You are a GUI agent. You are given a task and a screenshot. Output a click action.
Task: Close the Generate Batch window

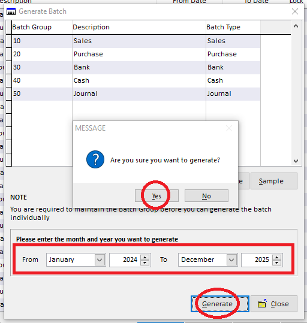(295, 11)
